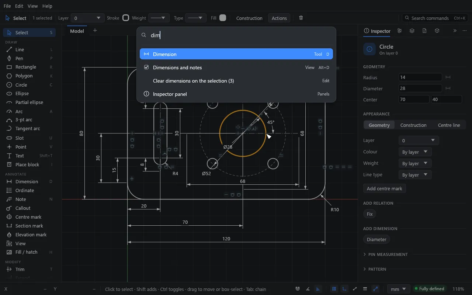This screenshot has height=295, width=472.
Task: Click the Stroke colour swatch
Action: [x=126, y=18]
